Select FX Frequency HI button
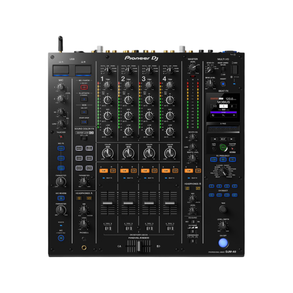The image size is (293, 293). point(232,159)
